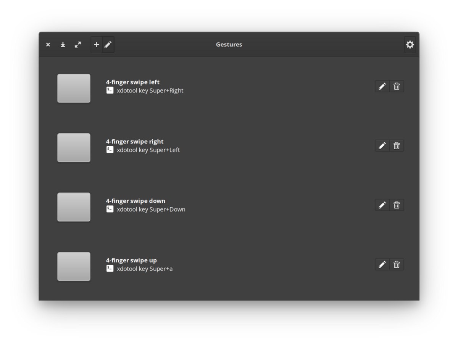Screen dimensions: 458x346
Task: Edit the 4-finger swipe right gesture
Action: pyautogui.click(x=382, y=146)
